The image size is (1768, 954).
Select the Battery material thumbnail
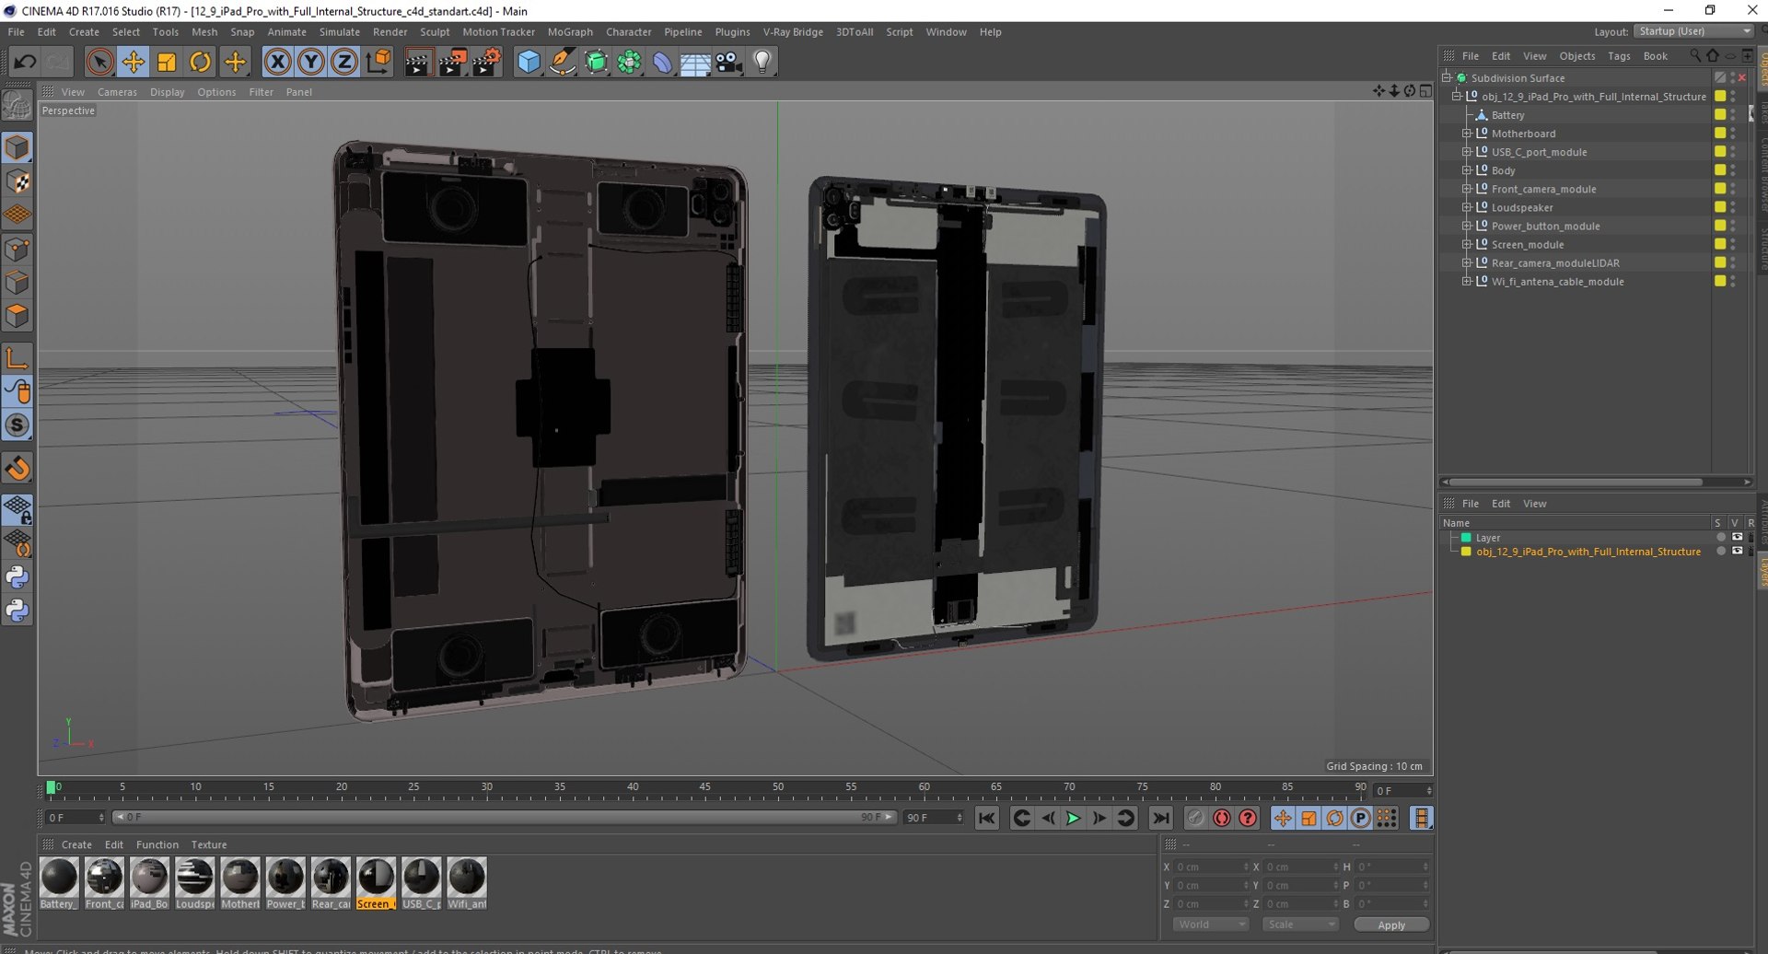(x=59, y=883)
